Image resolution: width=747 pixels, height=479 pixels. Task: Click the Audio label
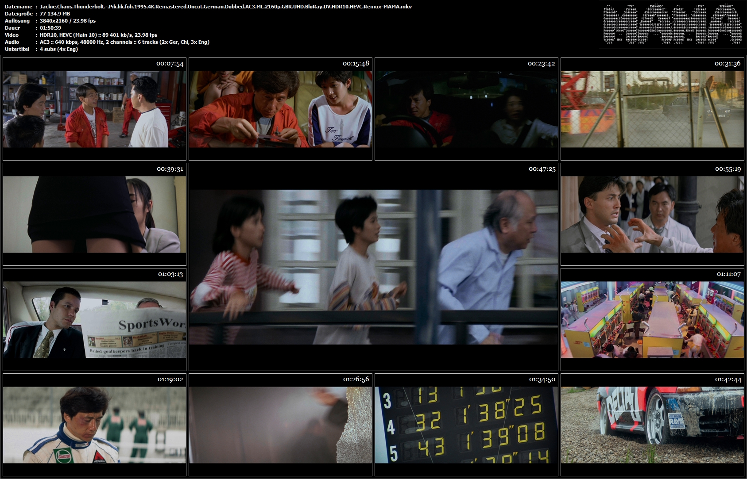12,42
